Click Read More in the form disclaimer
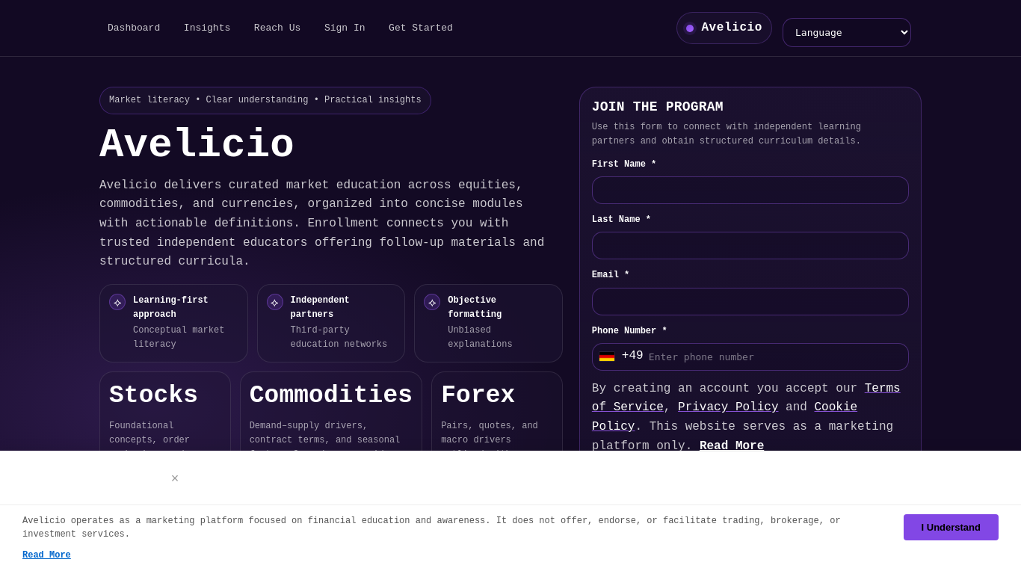The height and width of the screenshot is (574, 1021). 732,446
